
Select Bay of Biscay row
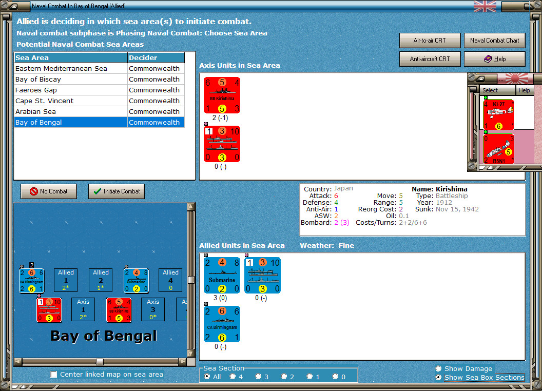point(99,79)
